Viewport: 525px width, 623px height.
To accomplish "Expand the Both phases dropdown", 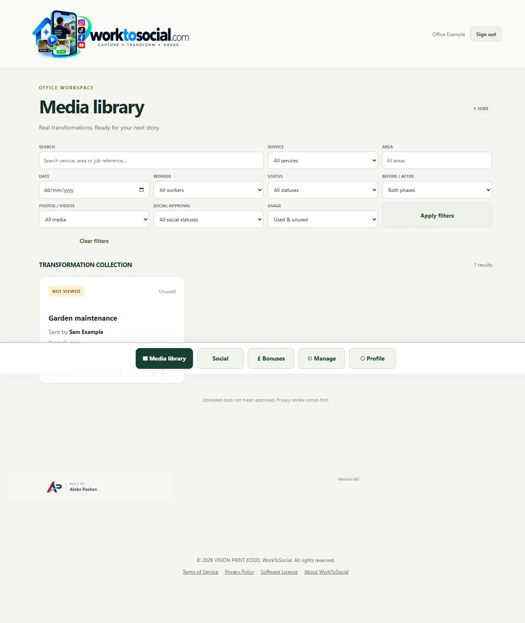I will pyautogui.click(x=437, y=190).
